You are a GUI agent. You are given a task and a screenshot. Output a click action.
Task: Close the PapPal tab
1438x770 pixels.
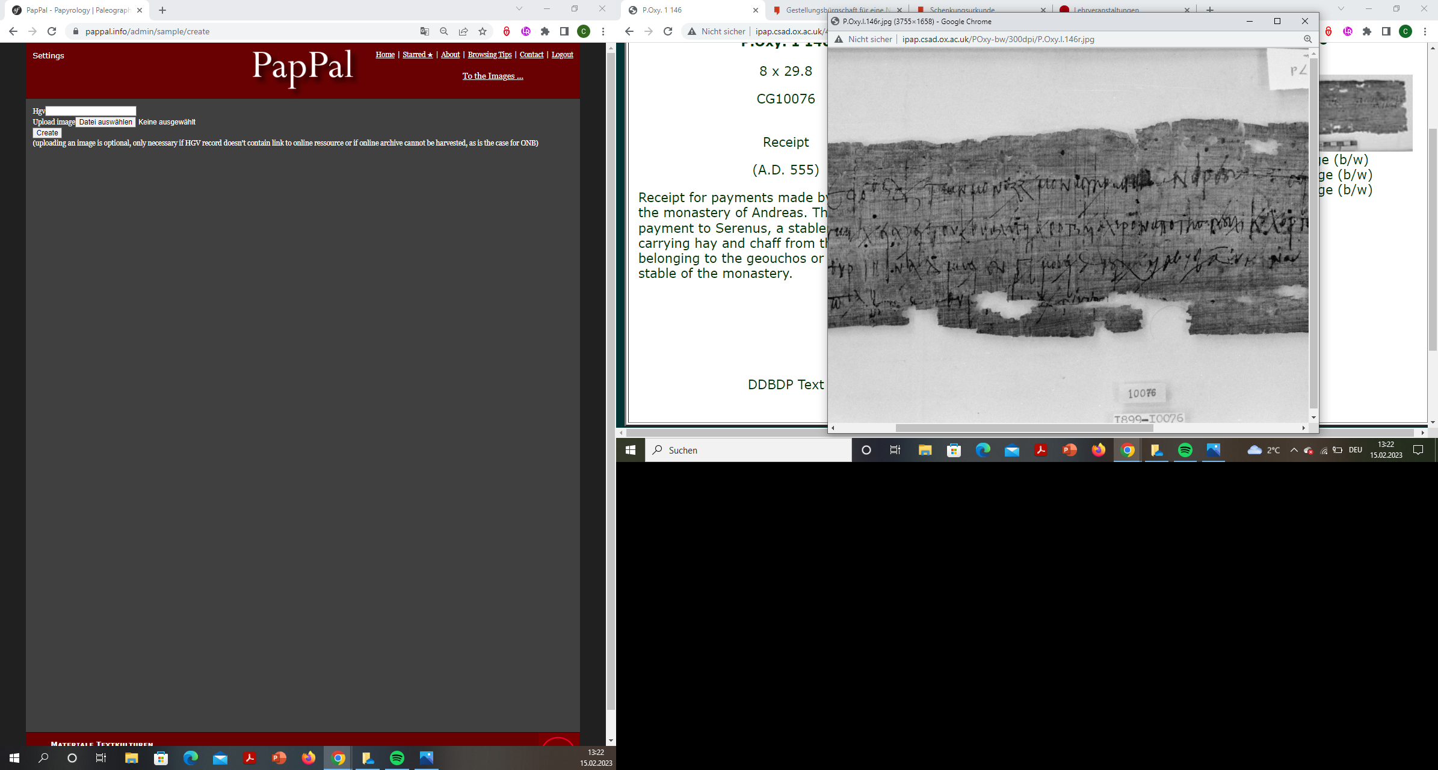(140, 10)
